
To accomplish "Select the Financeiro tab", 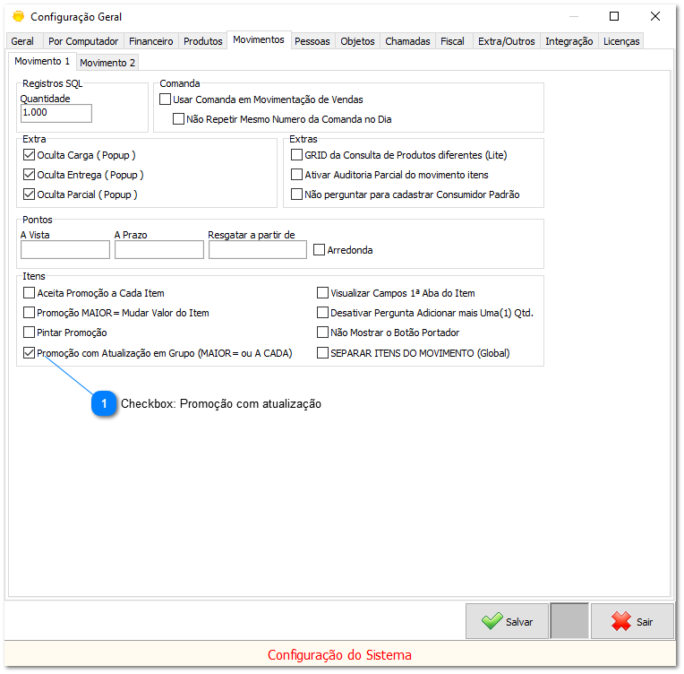I will [x=151, y=41].
